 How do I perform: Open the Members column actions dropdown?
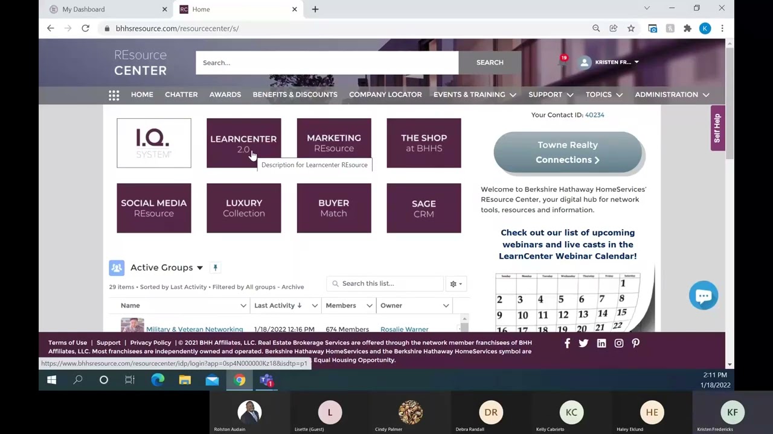coord(369,306)
